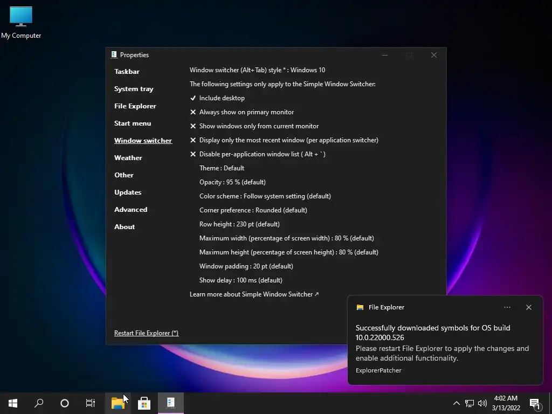552x414 pixels.
Task: Click the Show desktop strip beside Action Center
Action: 550,403
